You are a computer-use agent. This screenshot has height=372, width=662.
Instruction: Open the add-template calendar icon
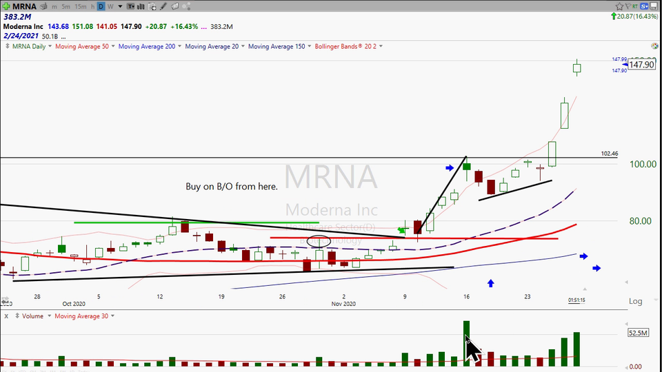point(152,6)
